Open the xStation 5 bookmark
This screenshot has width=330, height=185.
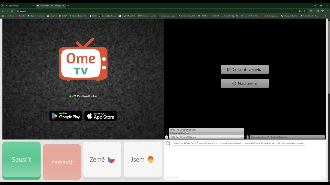click(214, 16)
